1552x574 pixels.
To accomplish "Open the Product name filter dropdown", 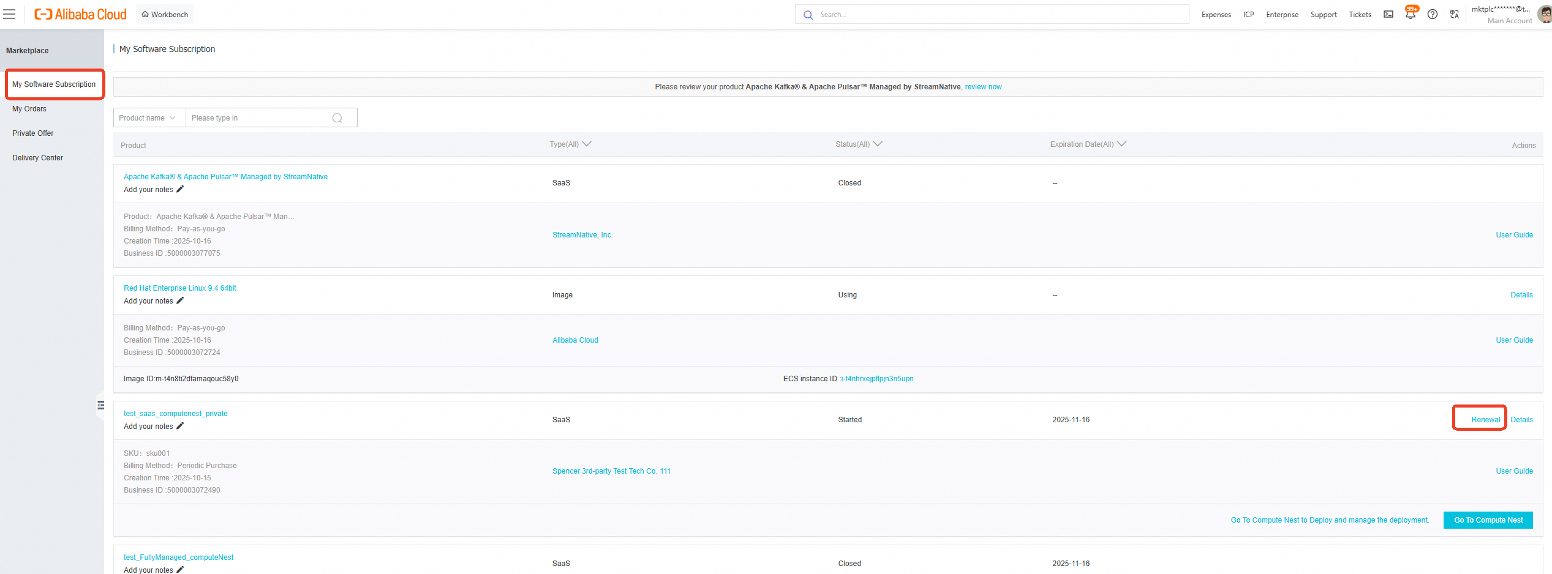I will (x=149, y=118).
